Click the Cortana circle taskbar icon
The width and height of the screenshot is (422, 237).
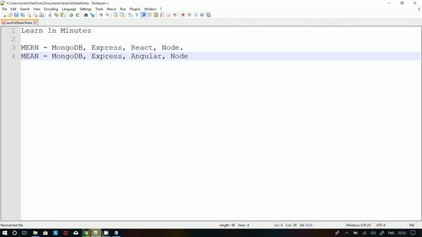tap(15, 233)
